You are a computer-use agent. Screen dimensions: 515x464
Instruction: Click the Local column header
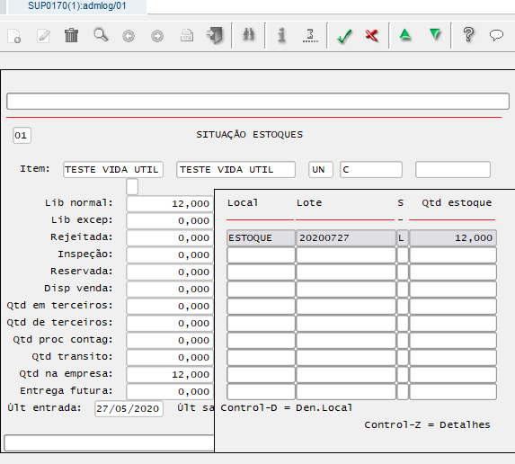(x=243, y=202)
